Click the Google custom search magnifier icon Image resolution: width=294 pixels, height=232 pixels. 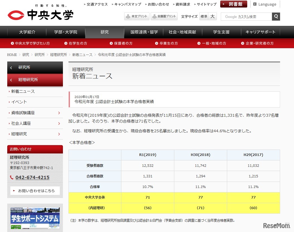[x=276, y=17]
